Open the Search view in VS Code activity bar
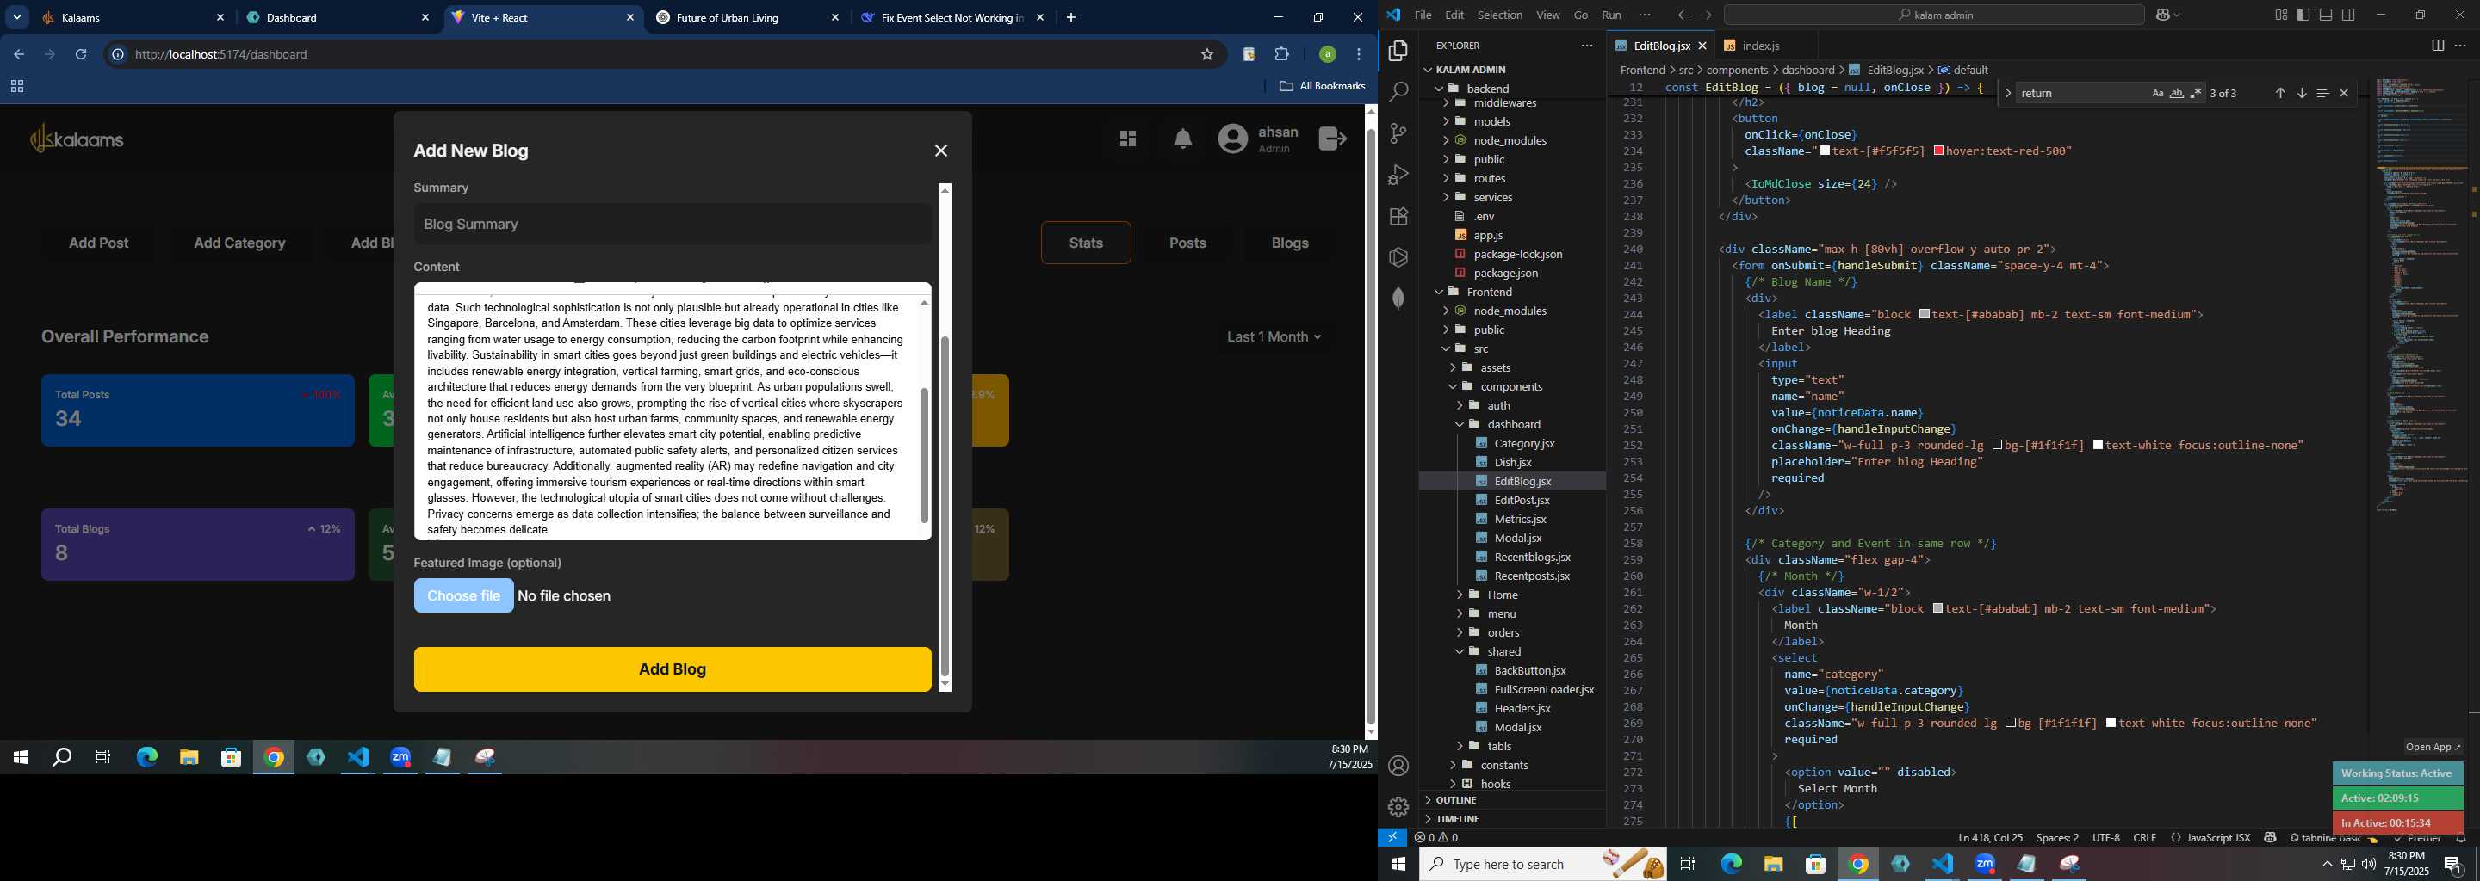This screenshot has width=2480, height=881. coord(1398,92)
